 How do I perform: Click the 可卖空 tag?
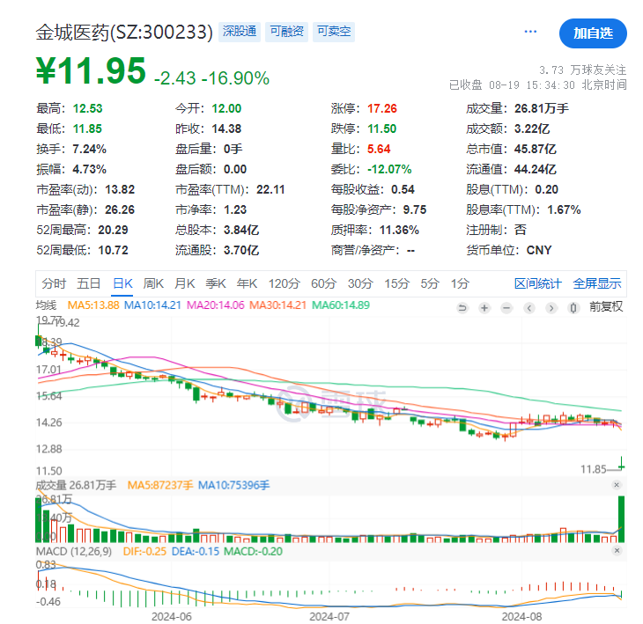click(334, 32)
